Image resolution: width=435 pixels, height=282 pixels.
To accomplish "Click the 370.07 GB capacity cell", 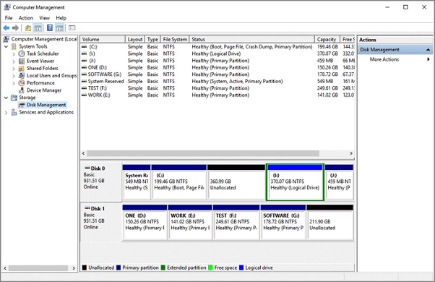I will pyautogui.click(x=327, y=54).
